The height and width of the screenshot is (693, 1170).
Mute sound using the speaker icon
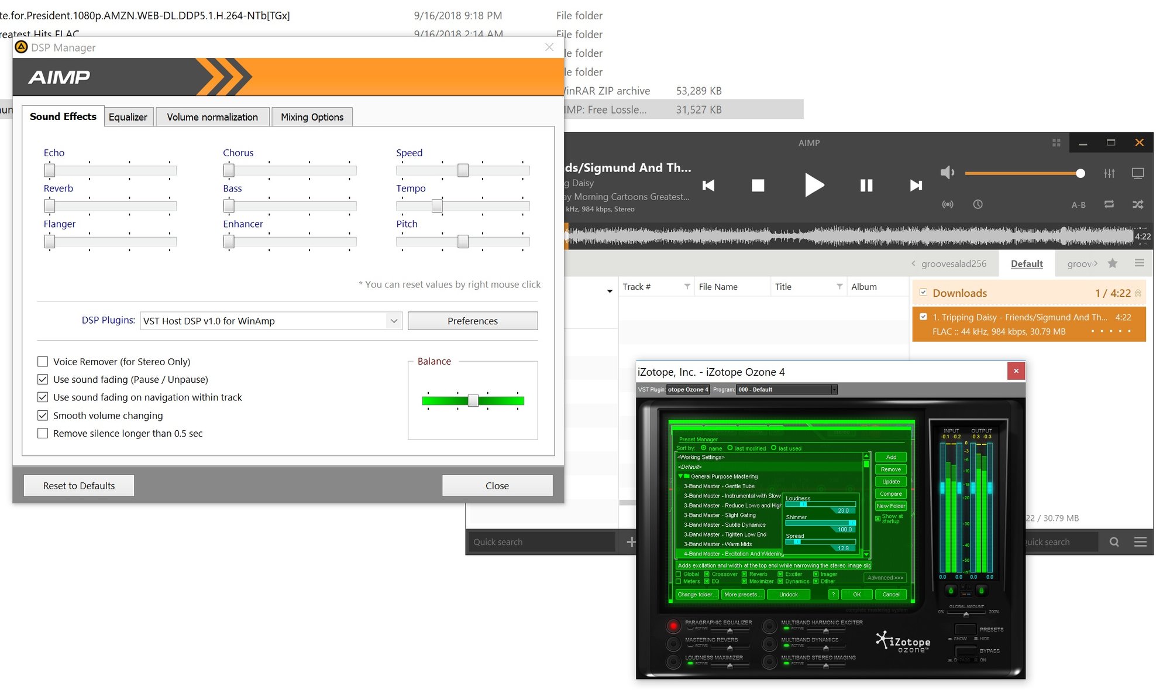947,173
